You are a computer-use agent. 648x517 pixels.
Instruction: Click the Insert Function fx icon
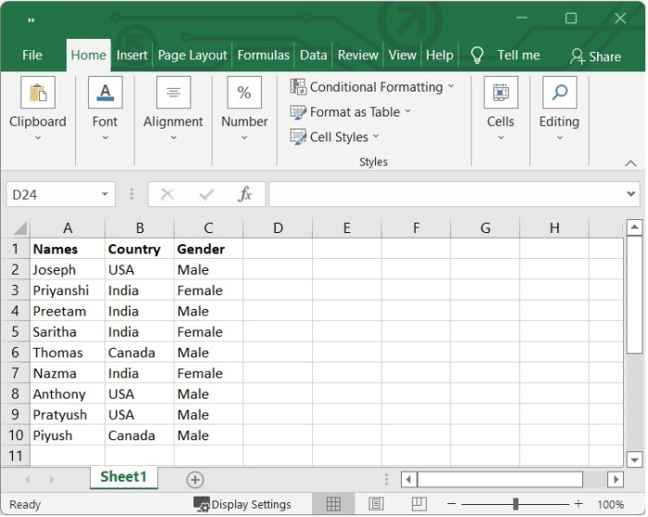245,194
